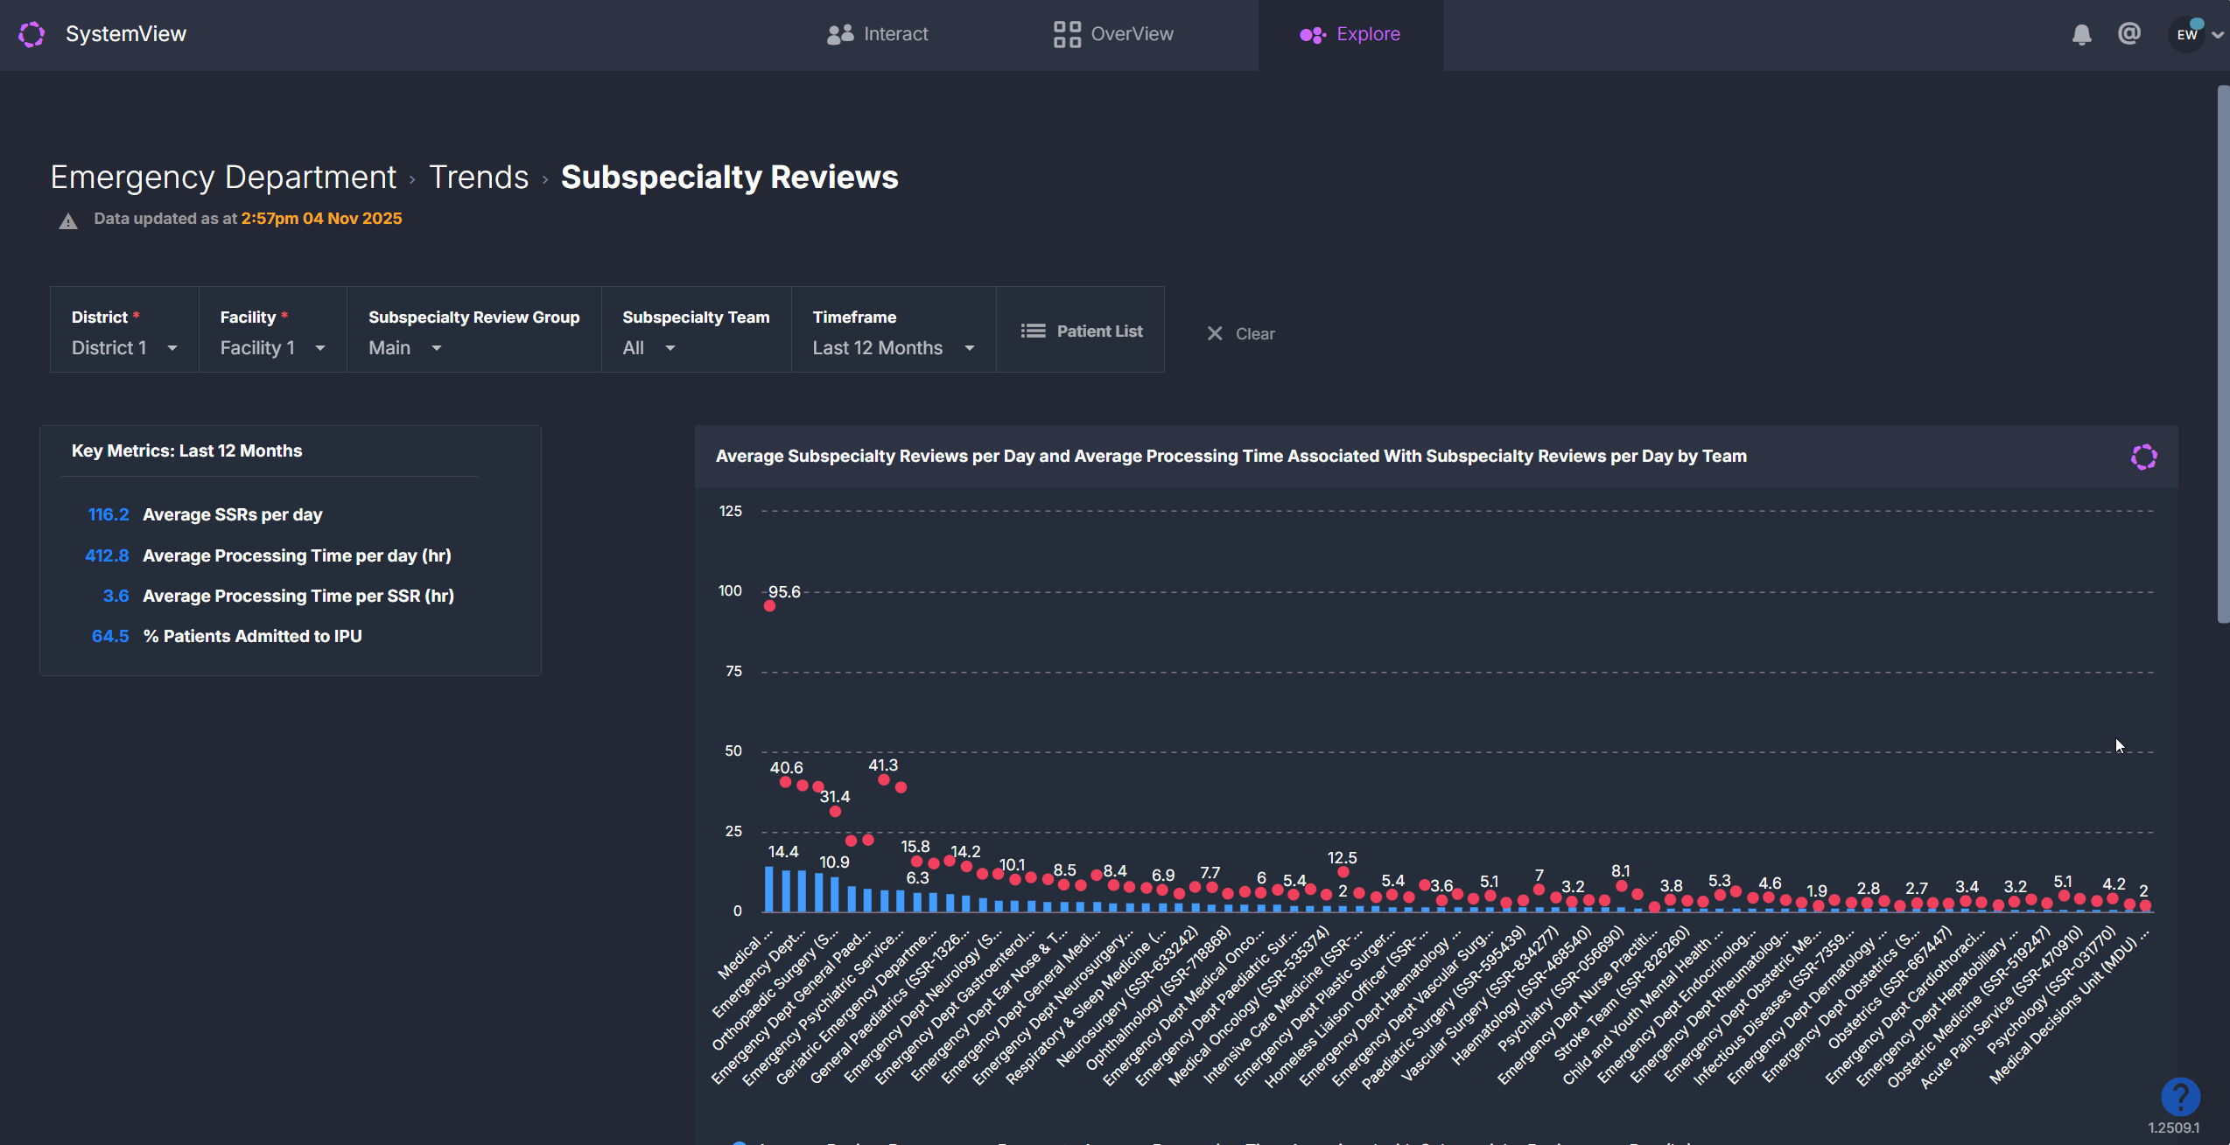The height and width of the screenshot is (1145, 2230).
Task: Click the blue help question mark icon
Action: [x=2179, y=1095]
